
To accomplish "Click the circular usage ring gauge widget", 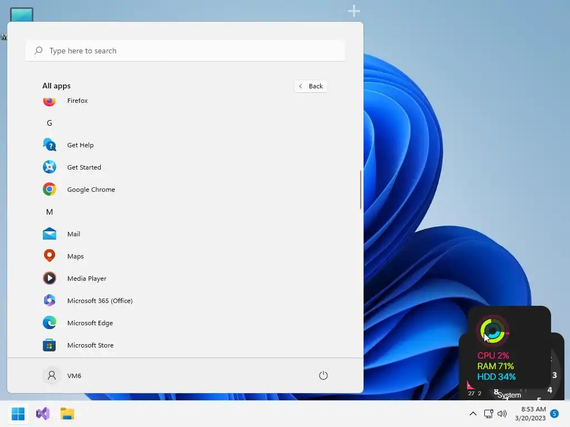I will [493, 331].
